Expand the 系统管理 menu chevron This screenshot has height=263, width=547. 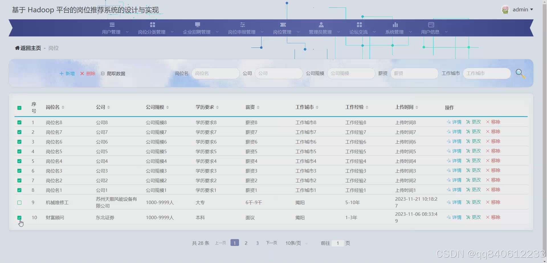tap(410, 32)
